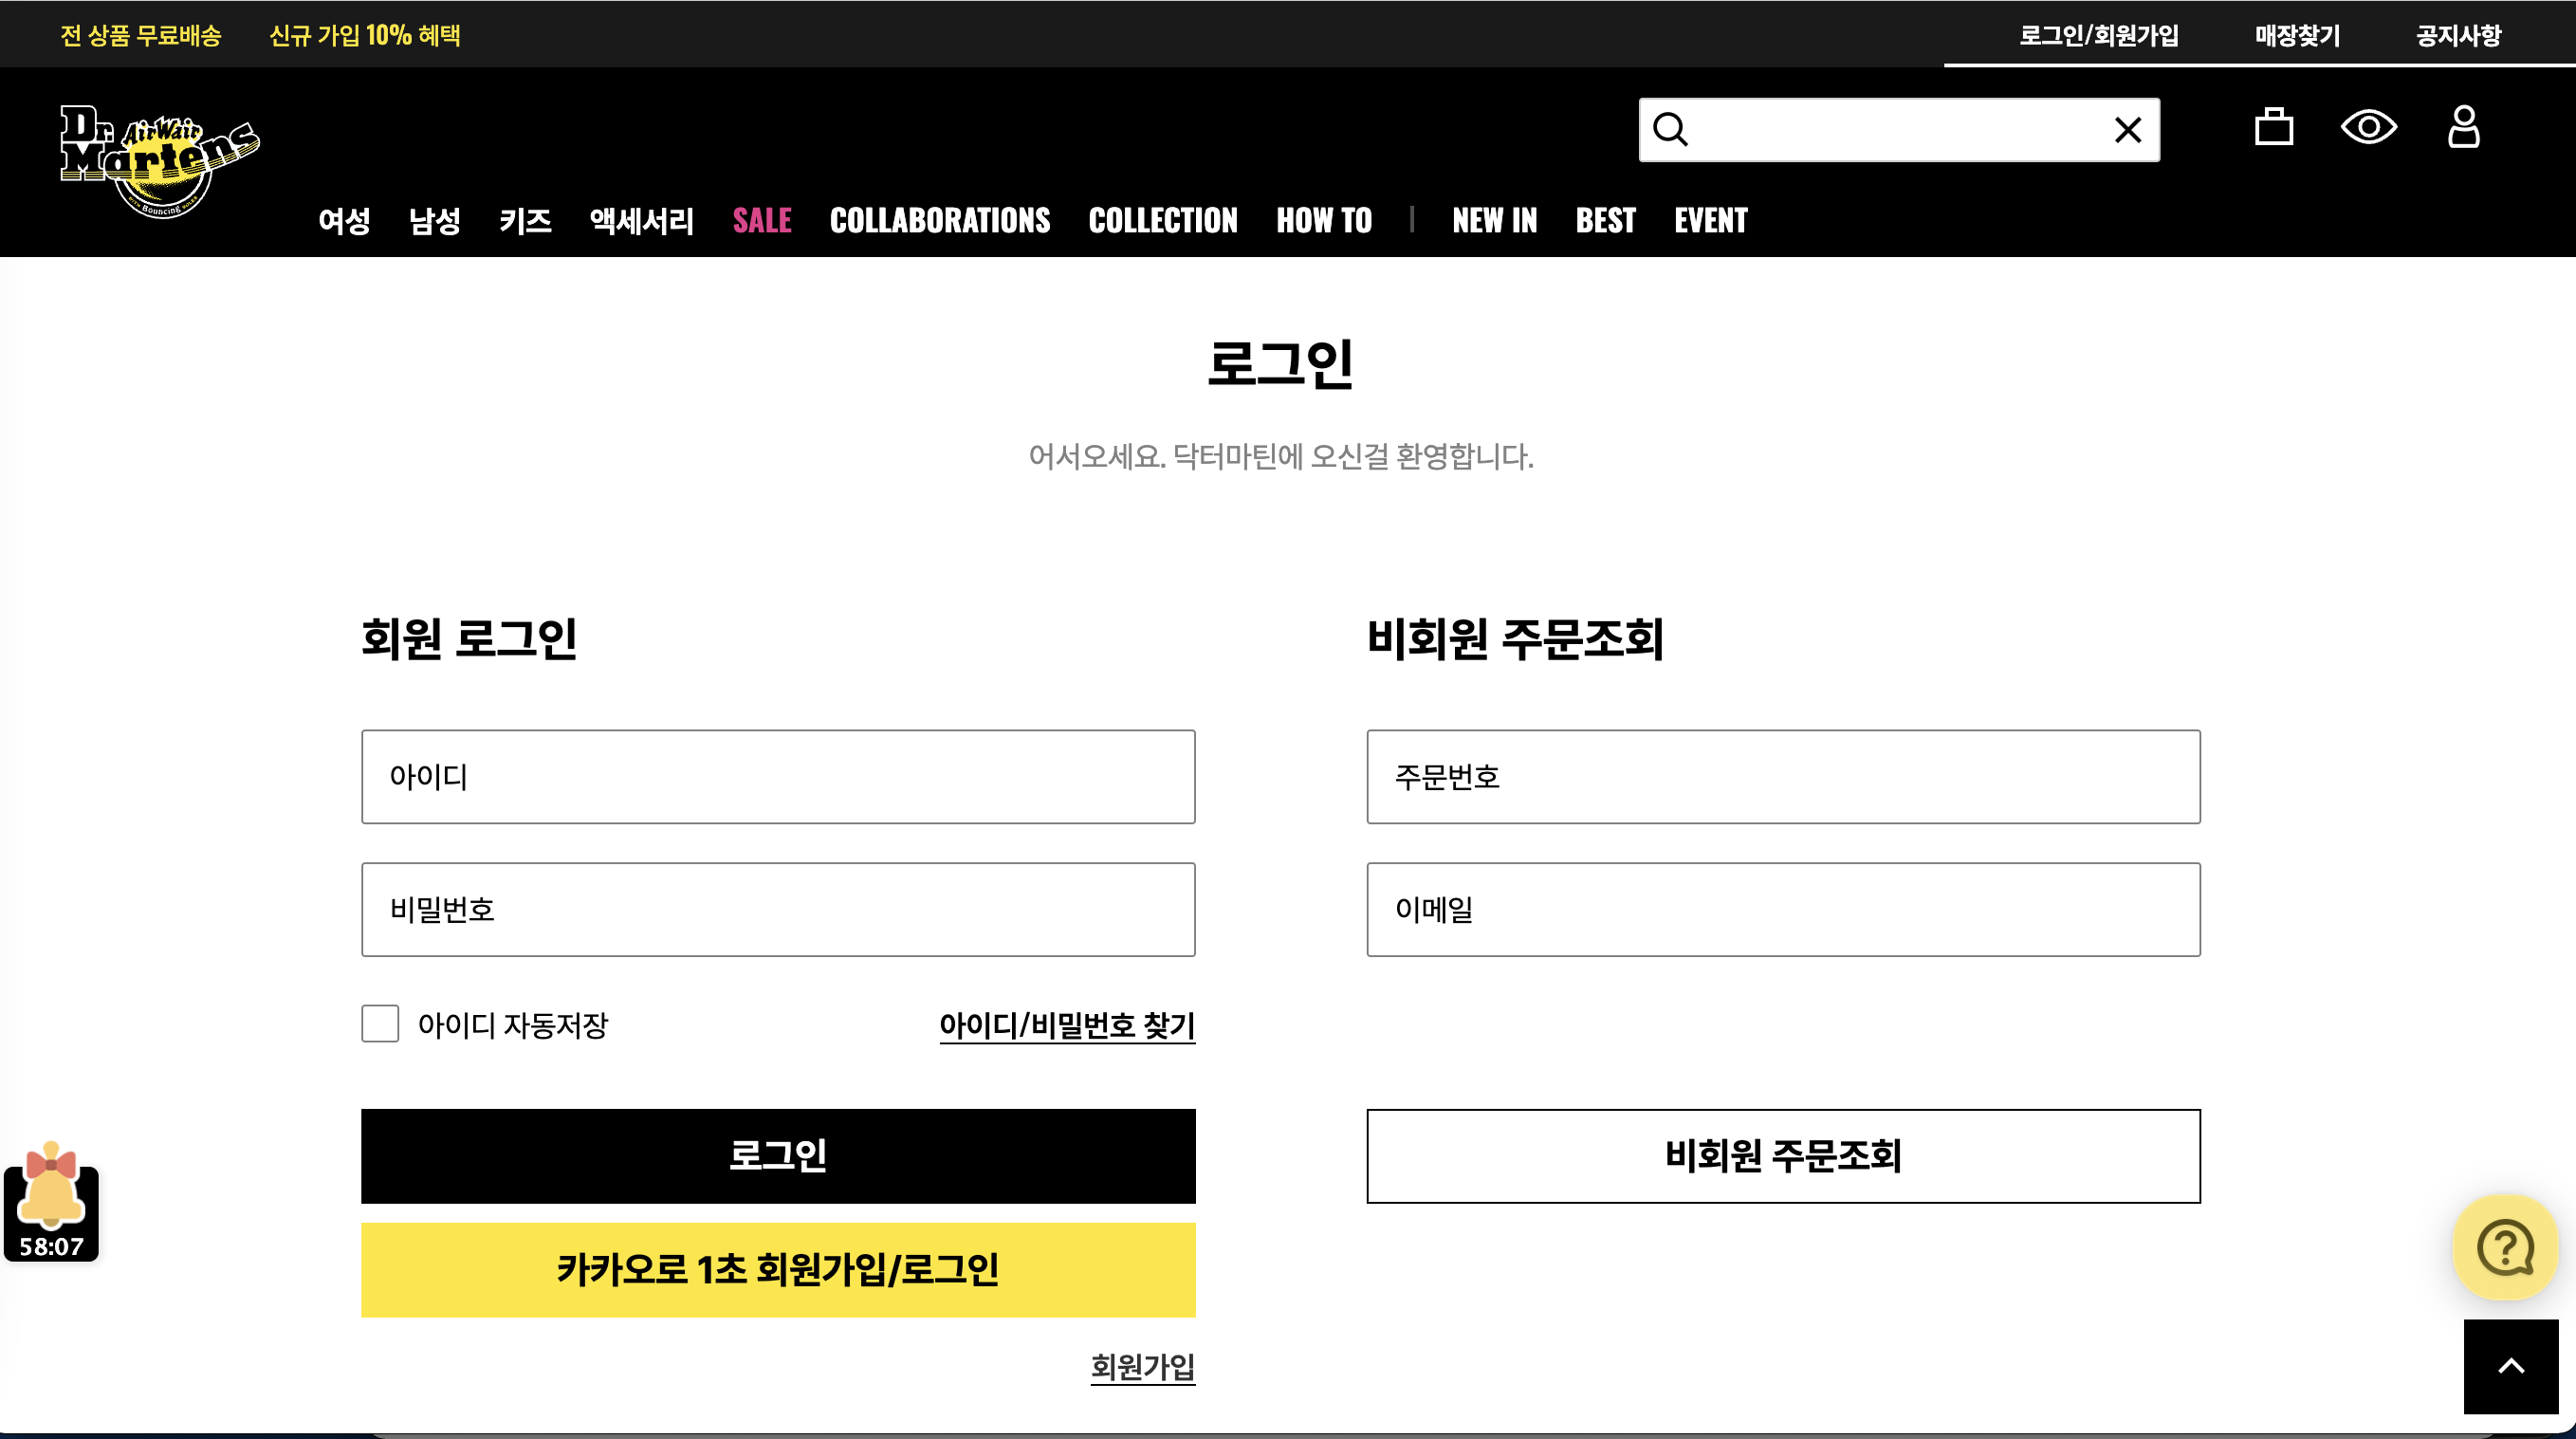Viewport: 2576px width, 1439px height.
Task: Click the 회원가입 link below login
Action: click(x=1142, y=1366)
